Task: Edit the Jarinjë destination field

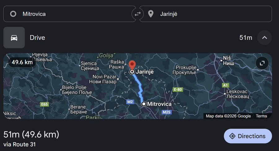Action: point(206,14)
